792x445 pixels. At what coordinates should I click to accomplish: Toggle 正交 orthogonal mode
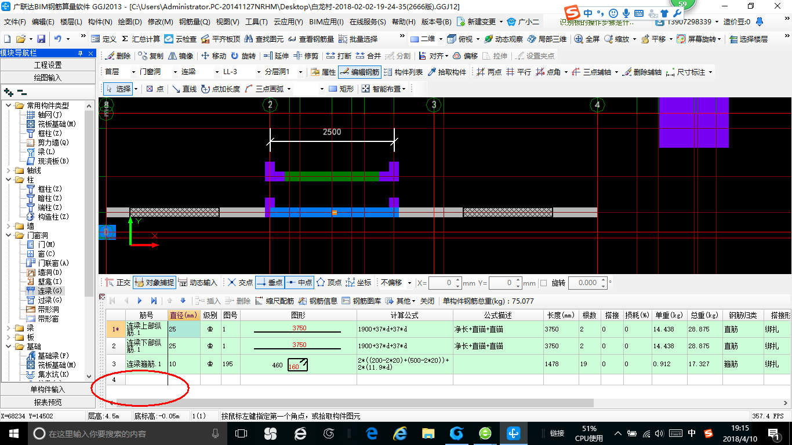pyautogui.click(x=118, y=283)
